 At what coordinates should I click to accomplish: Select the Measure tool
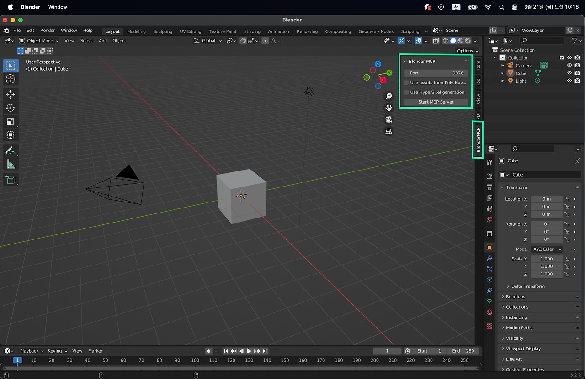click(x=11, y=164)
